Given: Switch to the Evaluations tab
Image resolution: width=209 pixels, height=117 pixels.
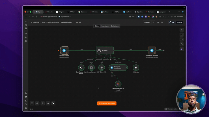Looking at the screenshot, I should [115, 26].
